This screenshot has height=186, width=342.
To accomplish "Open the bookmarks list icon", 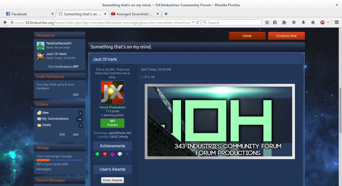I will [x=275, y=22].
